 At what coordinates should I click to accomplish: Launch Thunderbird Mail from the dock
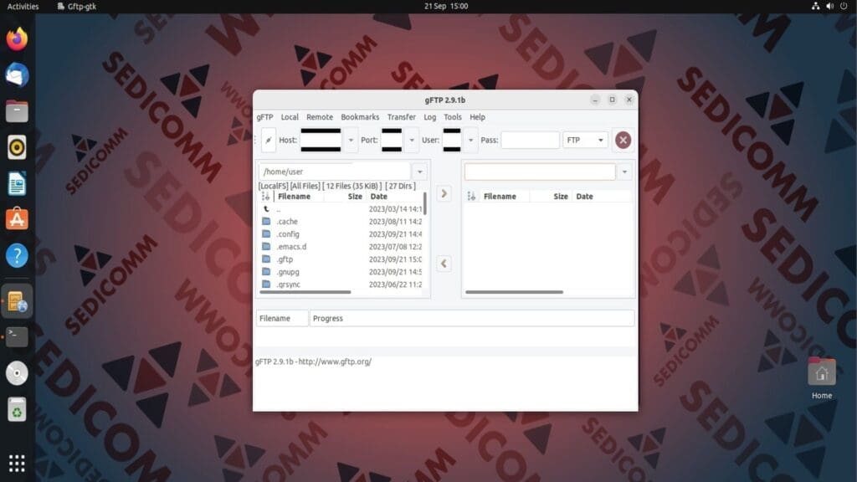[17, 74]
